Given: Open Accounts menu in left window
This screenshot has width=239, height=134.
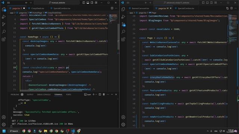Looking at the screenshot, I should click(4, 117).
